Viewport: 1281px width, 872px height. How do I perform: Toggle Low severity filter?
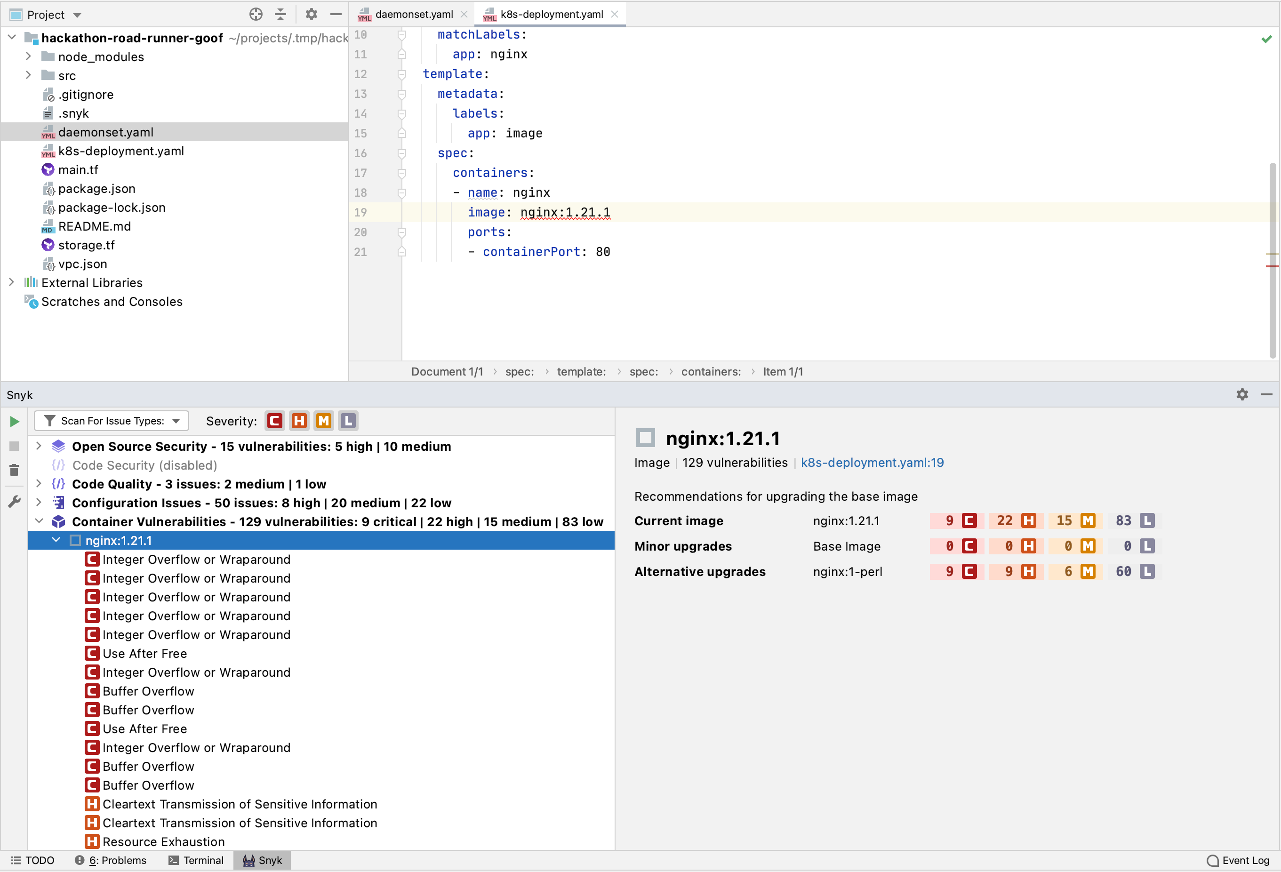click(x=348, y=421)
